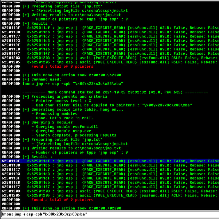The width and height of the screenshot is (219, 219).
Task: Select 0x625011eb row in the lower results
Action: pos(109,183)
